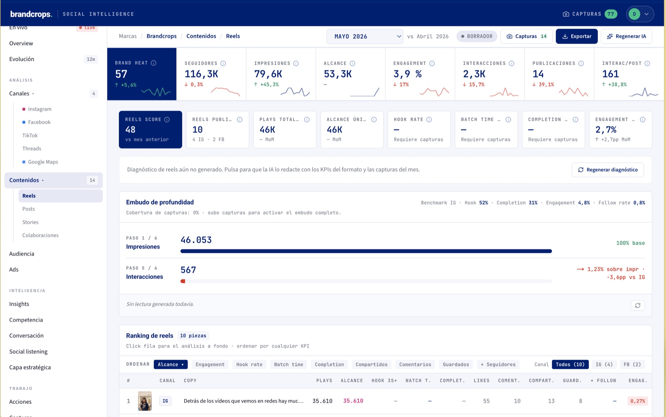The width and height of the screenshot is (666, 417).
Task: Click the refresh icon in the Sin lectura row
Action: tap(638, 305)
